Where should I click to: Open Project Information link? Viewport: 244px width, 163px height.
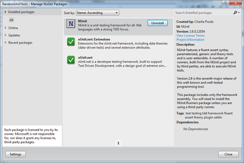[190, 40]
